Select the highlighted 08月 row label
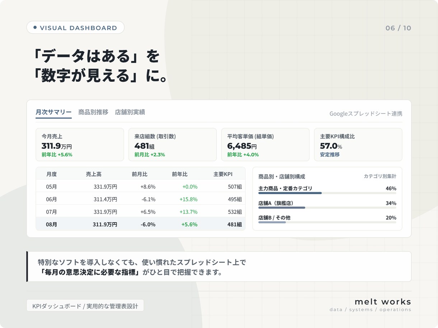This screenshot has width=438, height=328. pos(52,224)
